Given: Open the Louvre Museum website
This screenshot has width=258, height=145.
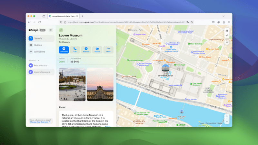Looking at the screenshot, I should click(x=86, y=50).
